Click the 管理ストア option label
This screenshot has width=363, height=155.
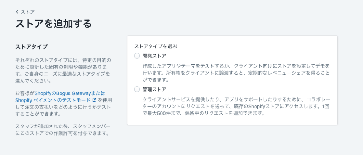(154, 89)
